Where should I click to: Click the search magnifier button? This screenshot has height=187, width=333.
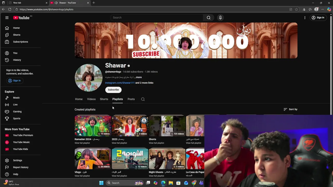point(209,18)
